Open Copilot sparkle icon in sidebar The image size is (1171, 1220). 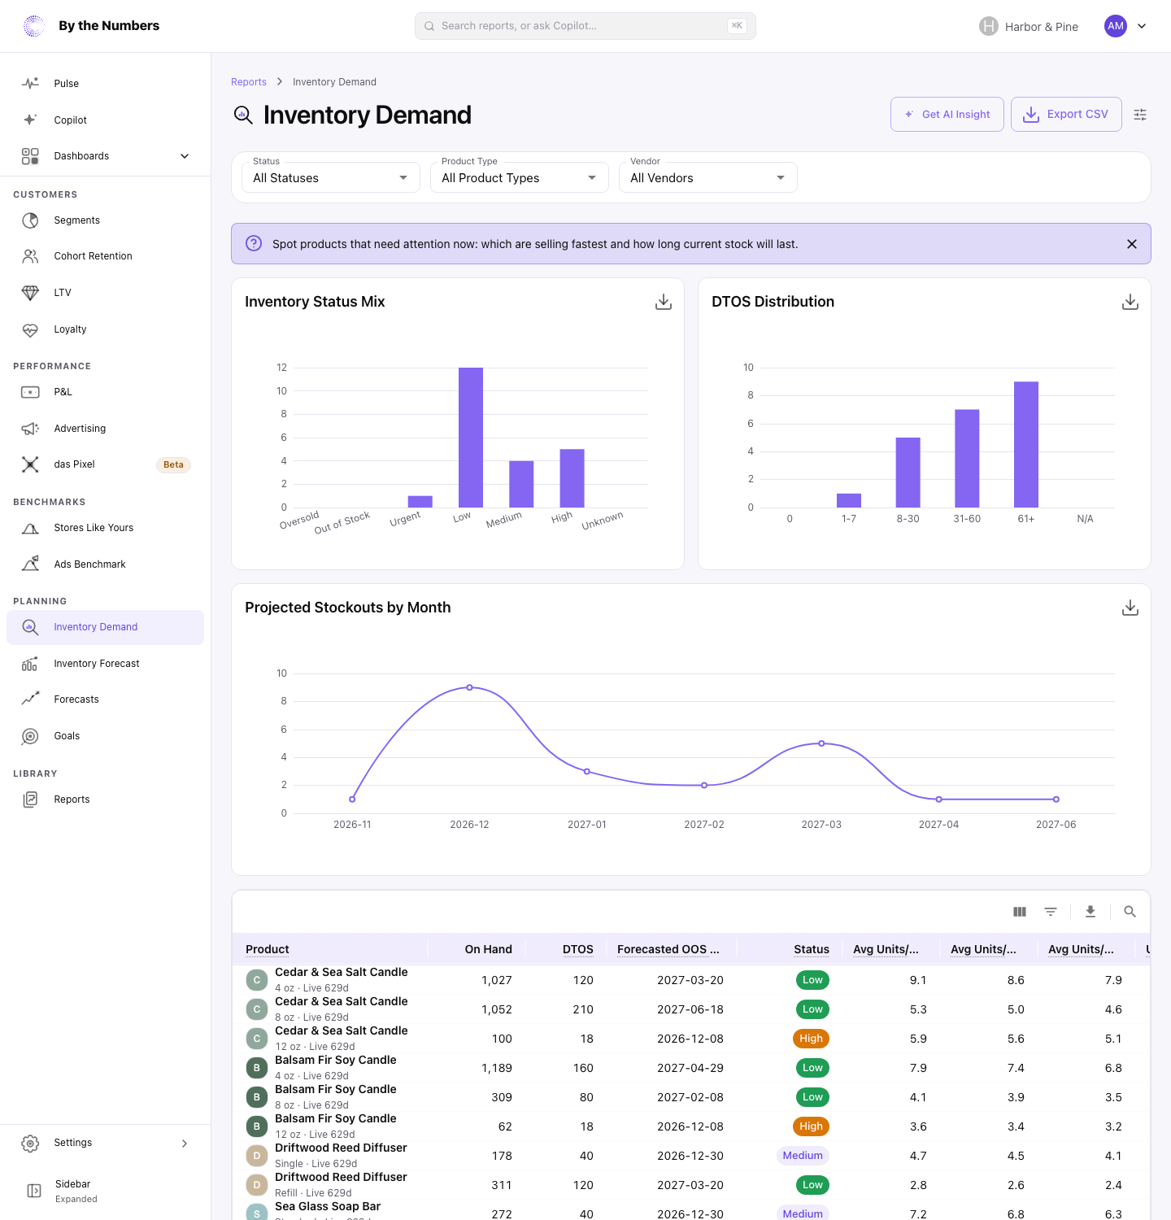(30, 120)
